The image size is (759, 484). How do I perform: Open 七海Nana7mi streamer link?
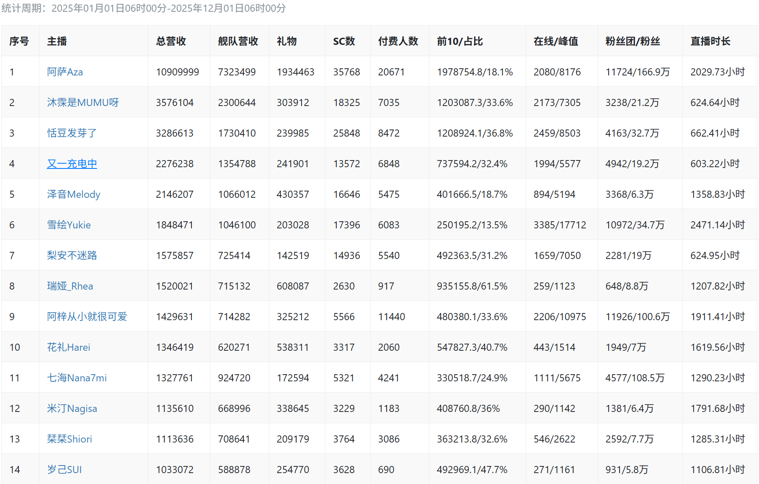tap(77, 378)
